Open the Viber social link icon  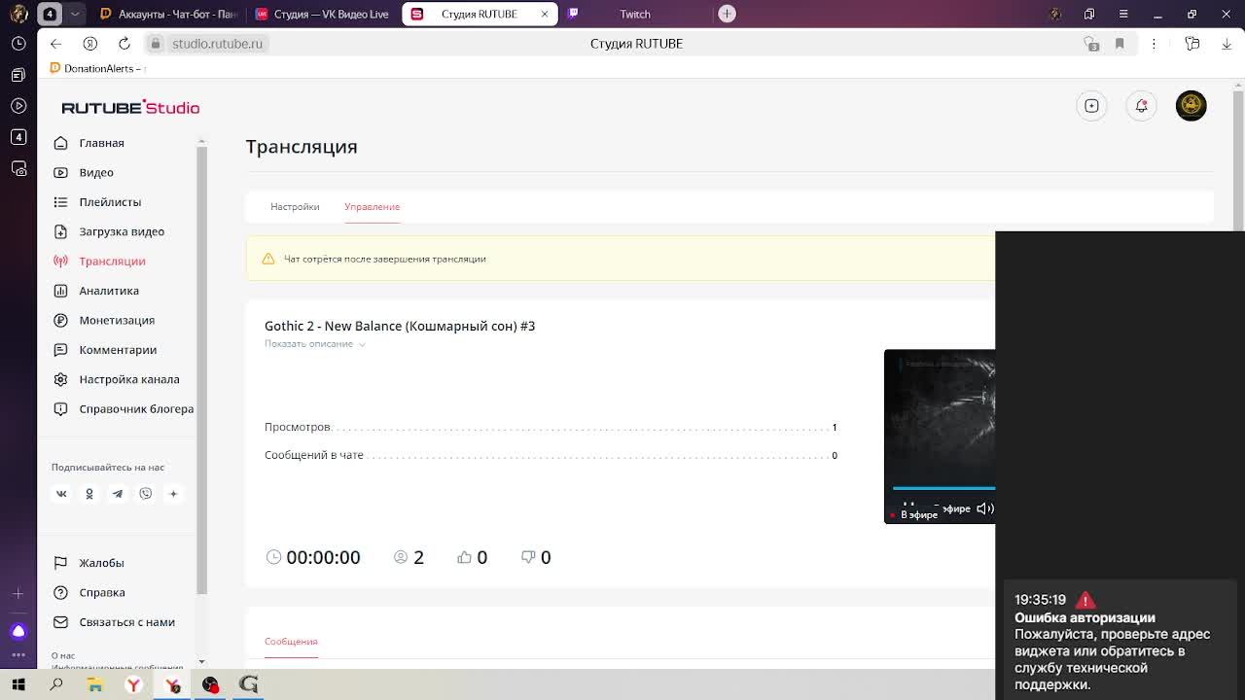[x=146, y=494]
